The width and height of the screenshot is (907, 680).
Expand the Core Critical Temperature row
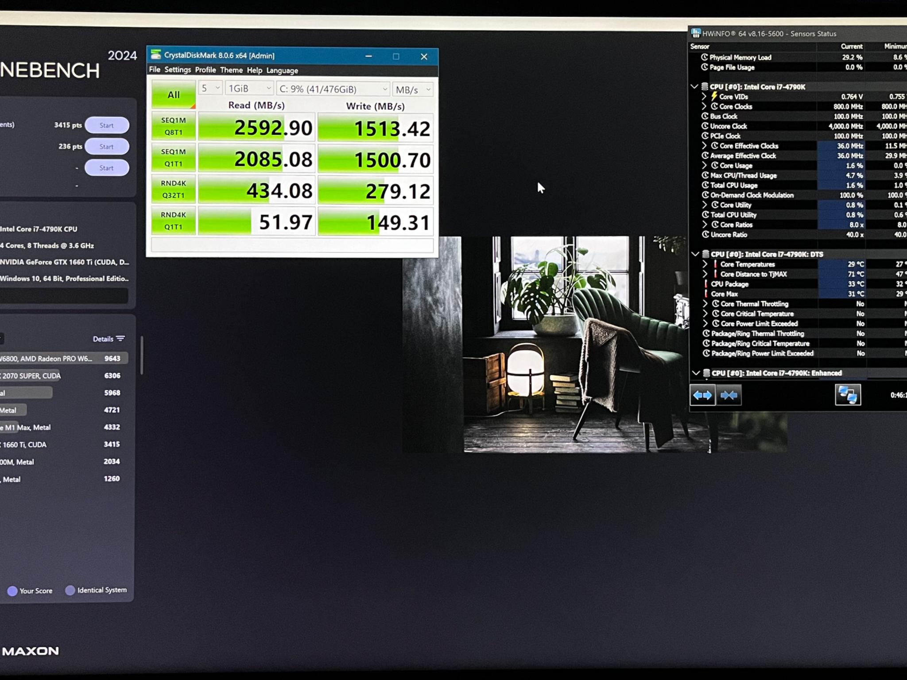click(x=705, y=313)
